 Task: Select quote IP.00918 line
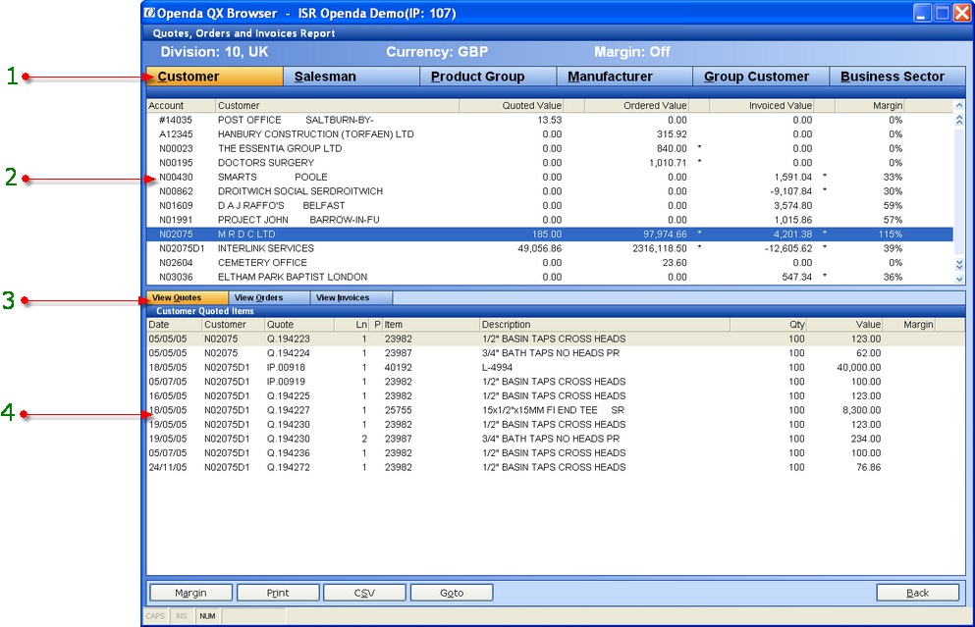pyautogui.click(x=556, y=367)
